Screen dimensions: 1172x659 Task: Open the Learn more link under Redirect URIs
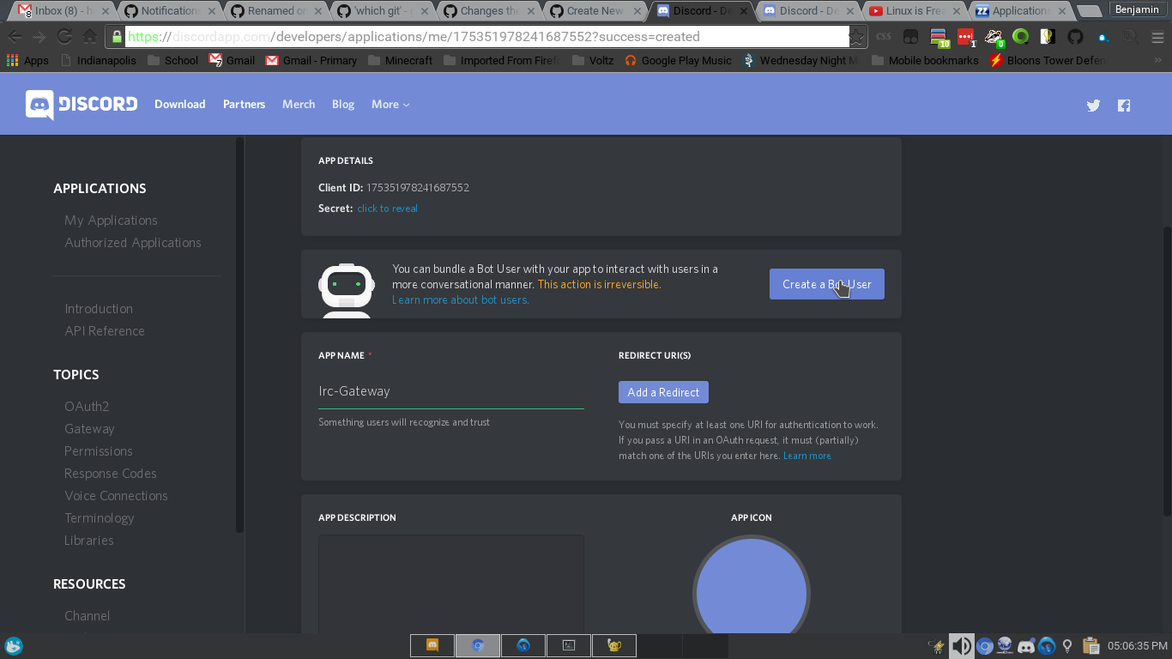tap(807, 456)
